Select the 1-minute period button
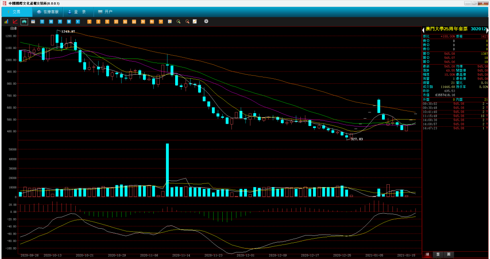The height and width of the screenshot is (259, 490). (x=89, y=22)
